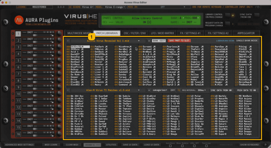Select the part 14 number button

pos(18,121)
